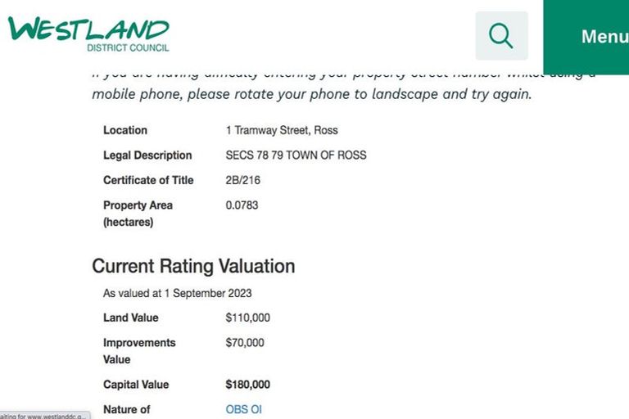The image size is (629, 419).
Task: Click the rotate phone to landscape instruction text
Action: (311, 93)
